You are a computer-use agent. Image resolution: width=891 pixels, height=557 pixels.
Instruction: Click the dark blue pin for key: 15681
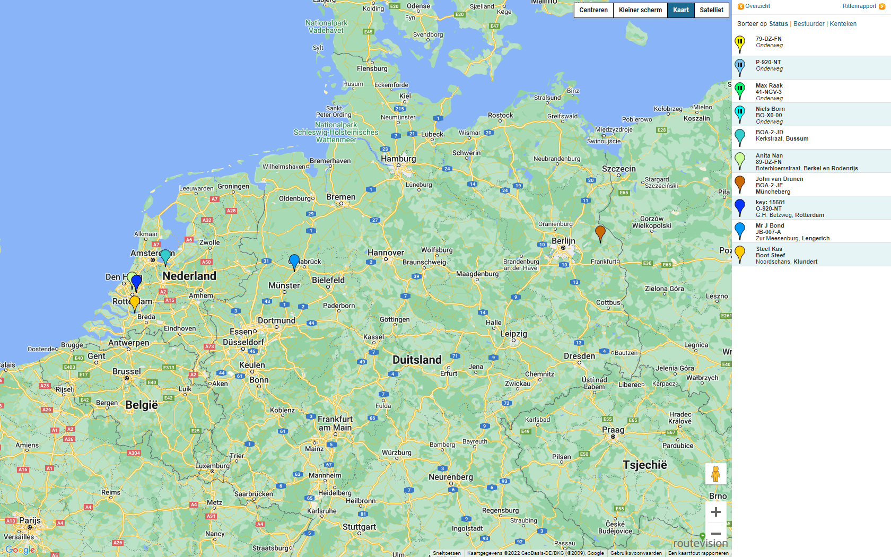pos(740,208)
